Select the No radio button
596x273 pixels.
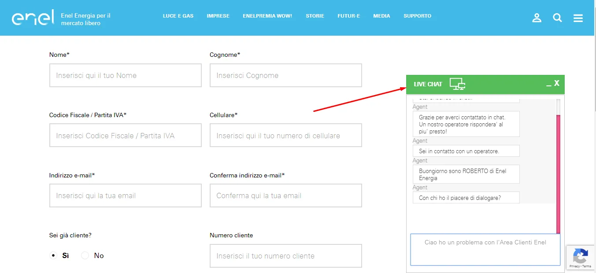pos(85,255)
